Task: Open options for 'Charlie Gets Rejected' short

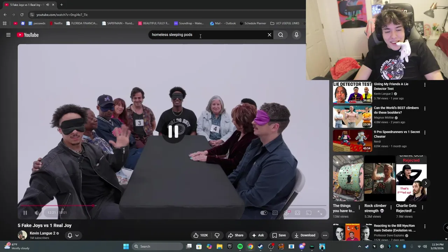Action: (x=422, y=208)
